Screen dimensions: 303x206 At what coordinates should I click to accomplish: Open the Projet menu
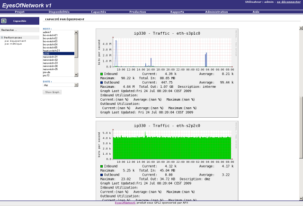coord(19,12)
